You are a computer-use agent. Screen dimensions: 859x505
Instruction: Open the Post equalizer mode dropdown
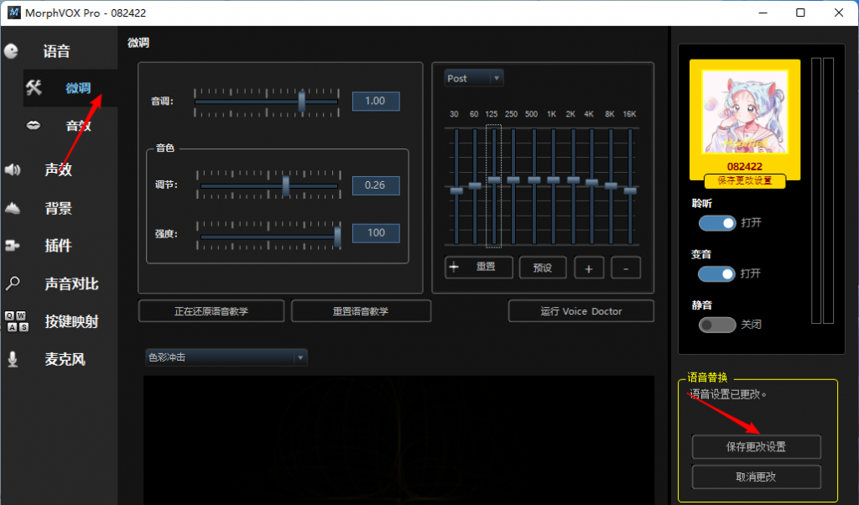click(473, 77)
